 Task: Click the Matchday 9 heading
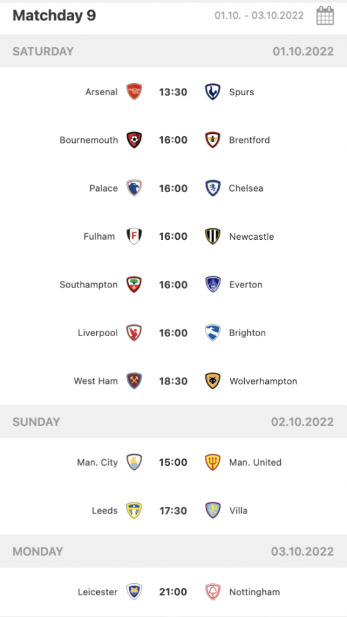pyautogui.click(x=54, y=16)
